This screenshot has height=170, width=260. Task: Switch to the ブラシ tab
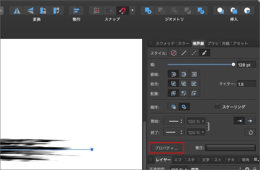pos(213,43)
